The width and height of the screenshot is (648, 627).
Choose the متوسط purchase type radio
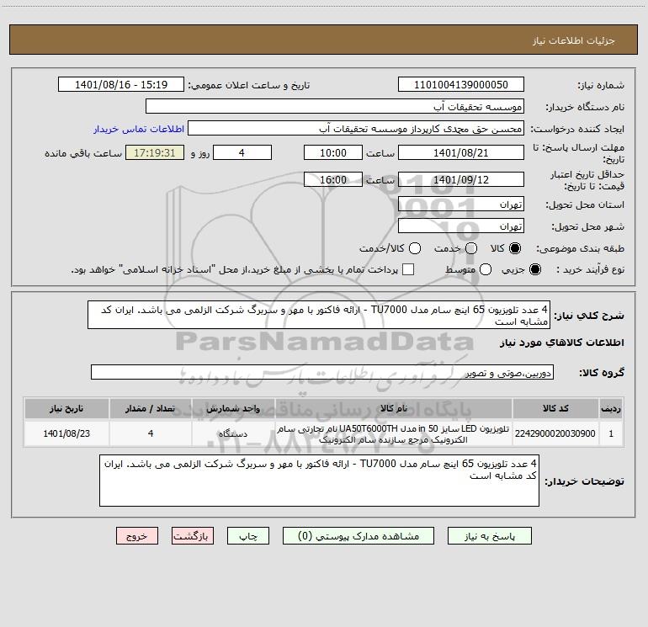click(x=486, y=269)
